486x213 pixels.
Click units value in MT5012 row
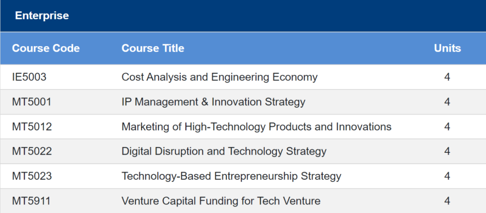(x=447, y=127)
